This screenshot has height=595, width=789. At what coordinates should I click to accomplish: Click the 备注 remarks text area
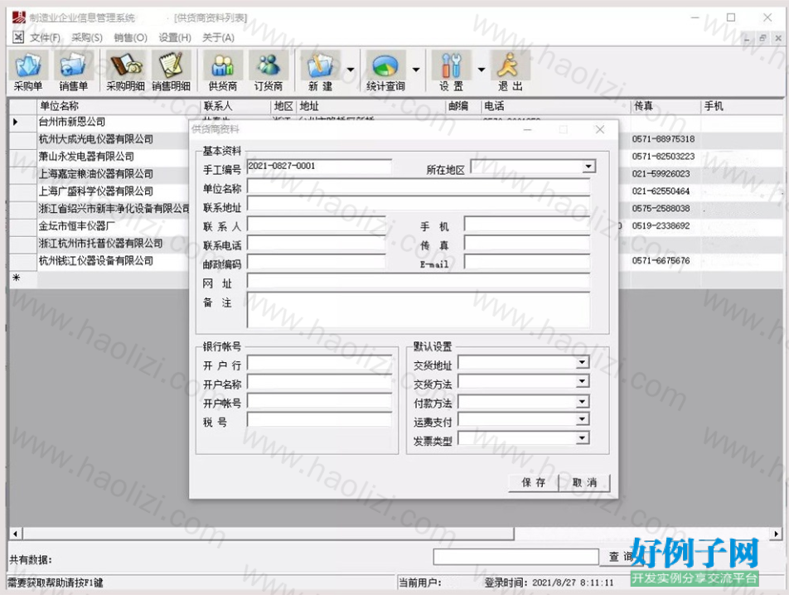click(x=419, y=310)
